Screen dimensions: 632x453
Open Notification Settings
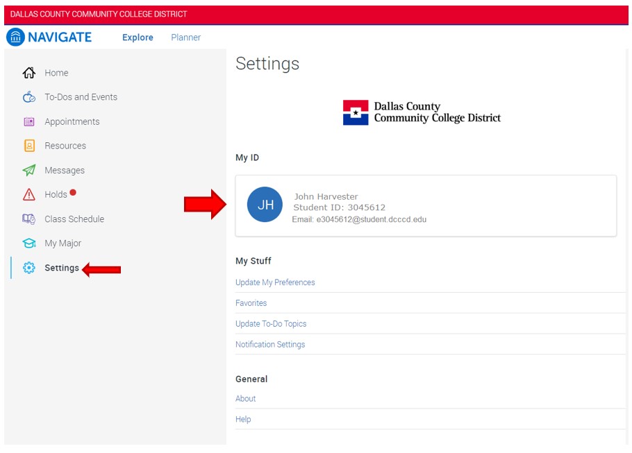point(270,345)
